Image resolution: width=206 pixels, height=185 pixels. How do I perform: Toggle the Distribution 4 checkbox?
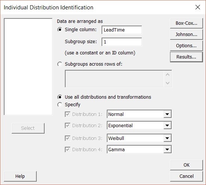(68, 150)
